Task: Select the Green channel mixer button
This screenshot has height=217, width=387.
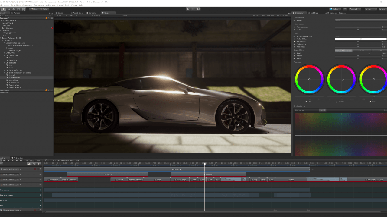Action: (362, 50)
